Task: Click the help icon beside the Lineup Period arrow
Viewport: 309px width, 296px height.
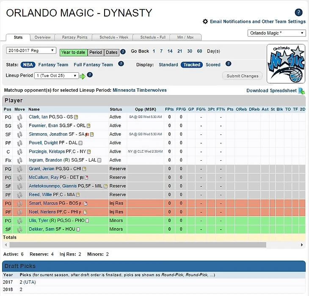Action: (90, 75)
